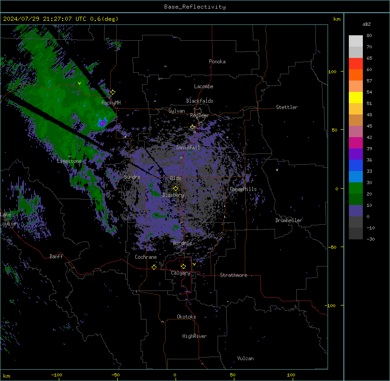Click the yellow diamond marker between Olds and Didsbury
This screenshot has height=381, width=390.
point(176,189)
